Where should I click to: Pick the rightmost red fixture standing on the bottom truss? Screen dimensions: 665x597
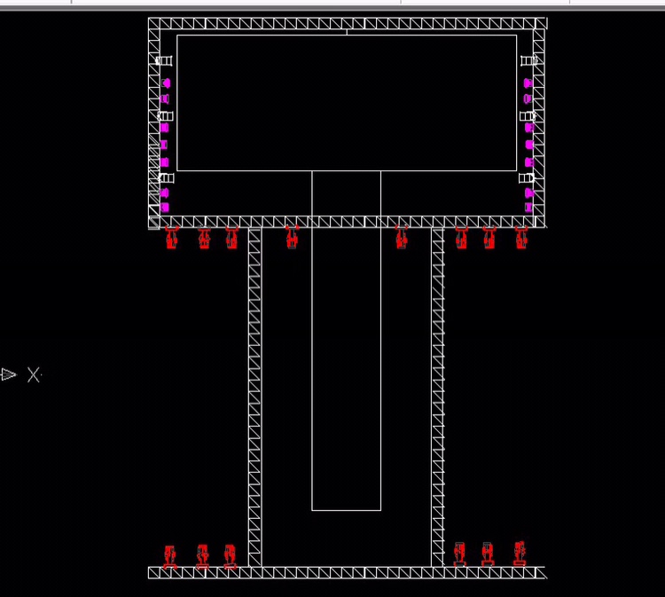pyautogui.click(x=520, y=554)
